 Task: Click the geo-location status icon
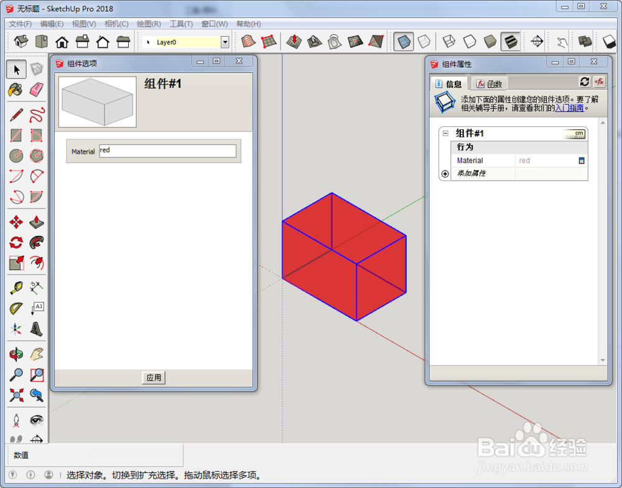(12, 474)
